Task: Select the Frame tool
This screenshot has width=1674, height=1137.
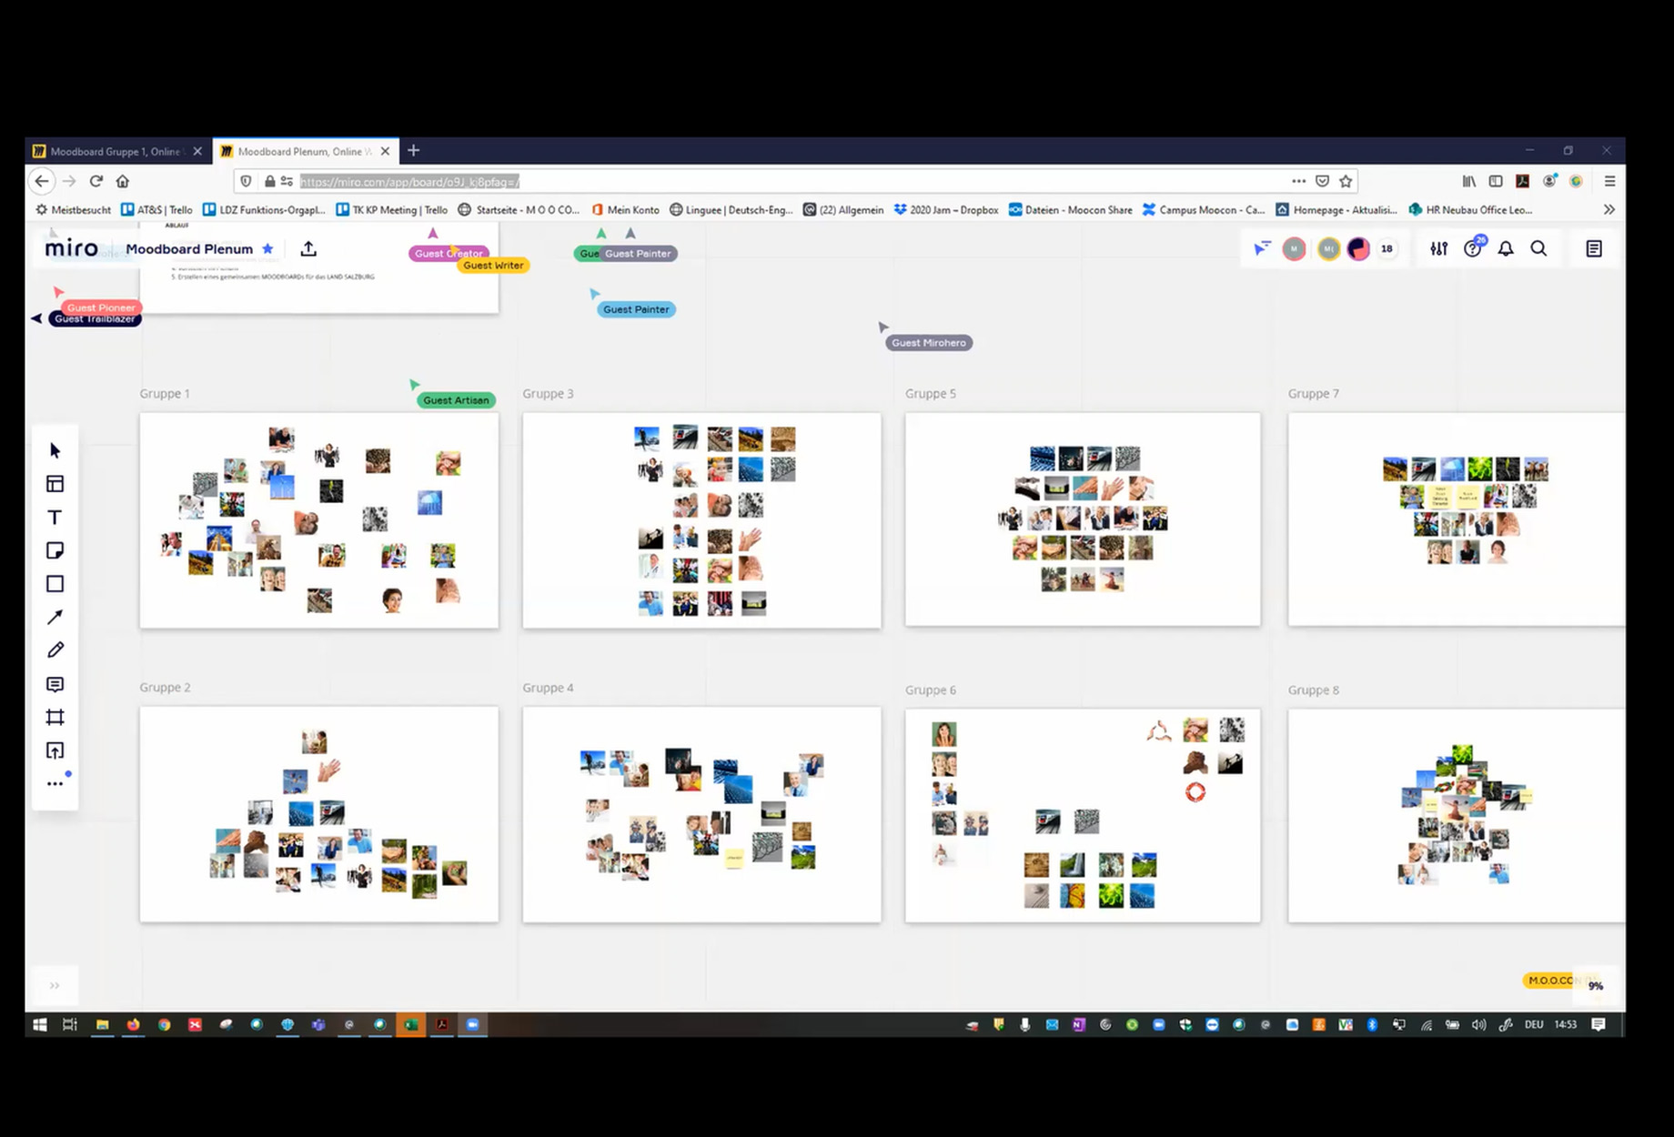Action: tap(55, 717)
